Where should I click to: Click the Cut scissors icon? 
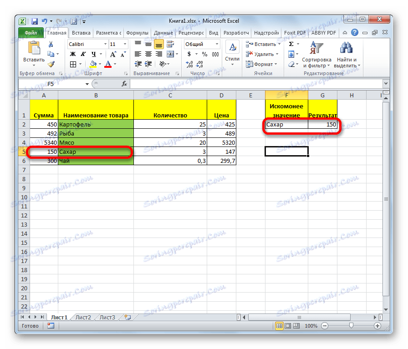click(x=51, y=44)
